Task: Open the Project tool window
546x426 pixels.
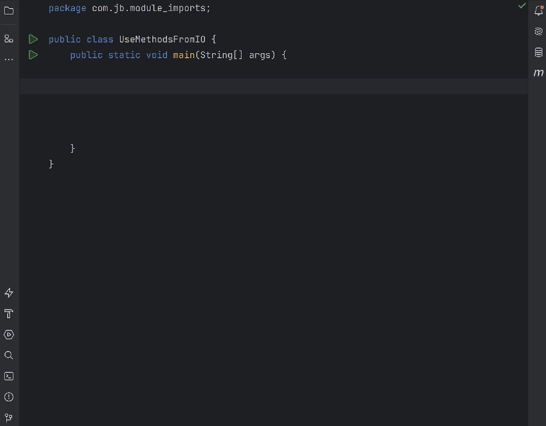Action: click(9, 11)
